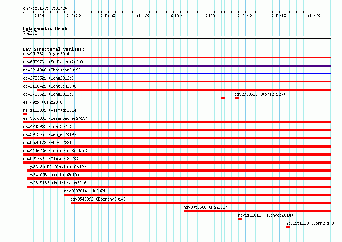Select the red esv3676831 Besenbacher2015 bar
The image size is (342, 242).
[177, 122]
